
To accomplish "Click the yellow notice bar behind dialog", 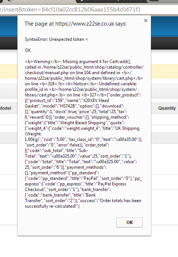I will click(9, 71).
